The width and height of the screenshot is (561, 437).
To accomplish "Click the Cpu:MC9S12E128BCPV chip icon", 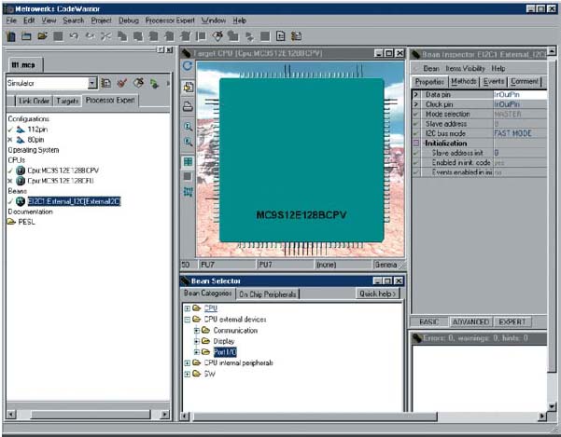I will pyautogui.click(x=21, y=171).
